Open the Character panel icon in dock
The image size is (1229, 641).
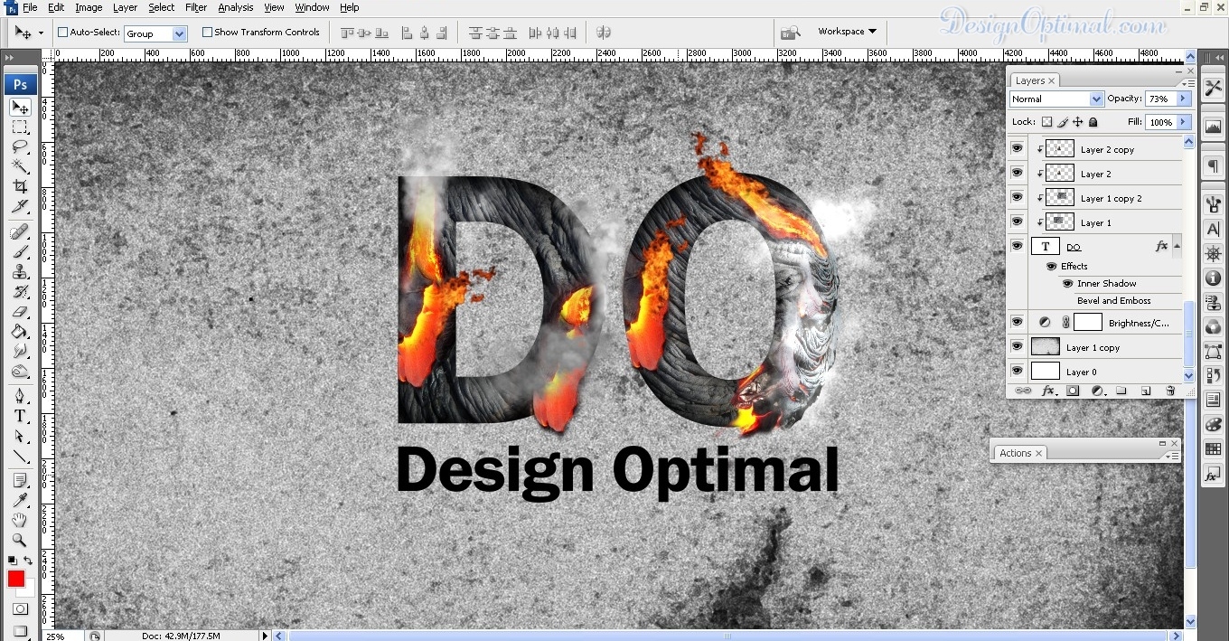pos(1213,231)
